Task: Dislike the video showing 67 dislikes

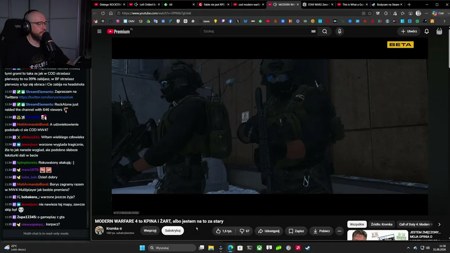Action: pos(245,231)
